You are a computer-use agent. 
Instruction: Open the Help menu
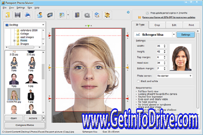click(37, 8)
